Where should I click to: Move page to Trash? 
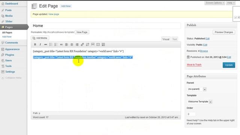(x=194, y=65)
